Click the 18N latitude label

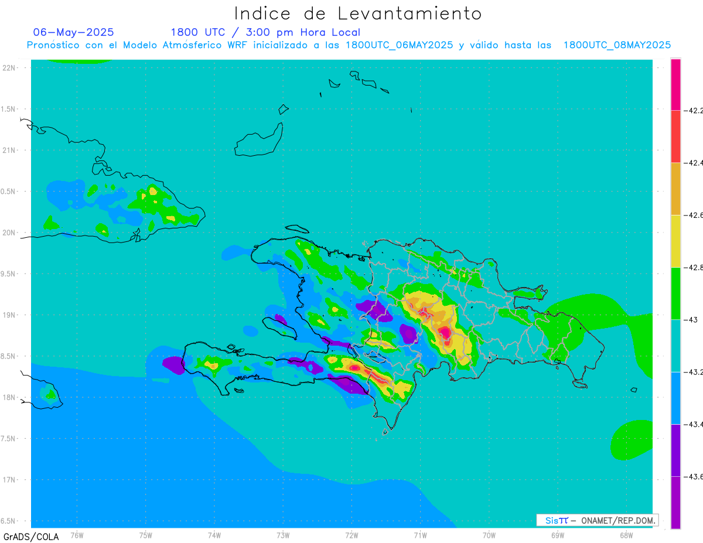pos(9,397)
